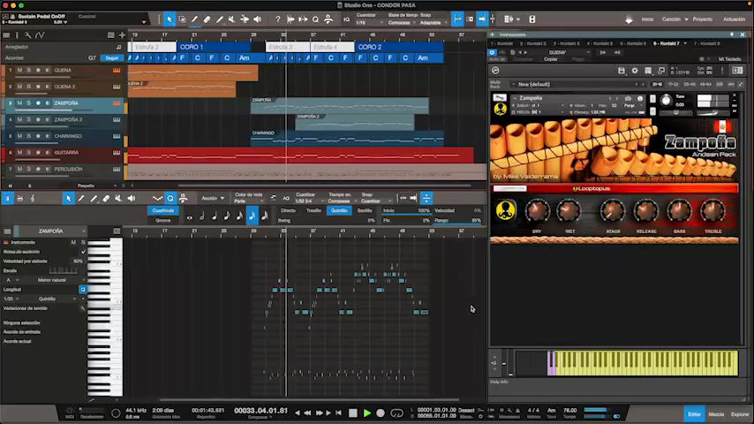Adjust the Rango quantize slider
The image size is (754, 424).
click(x=457, y=221)
